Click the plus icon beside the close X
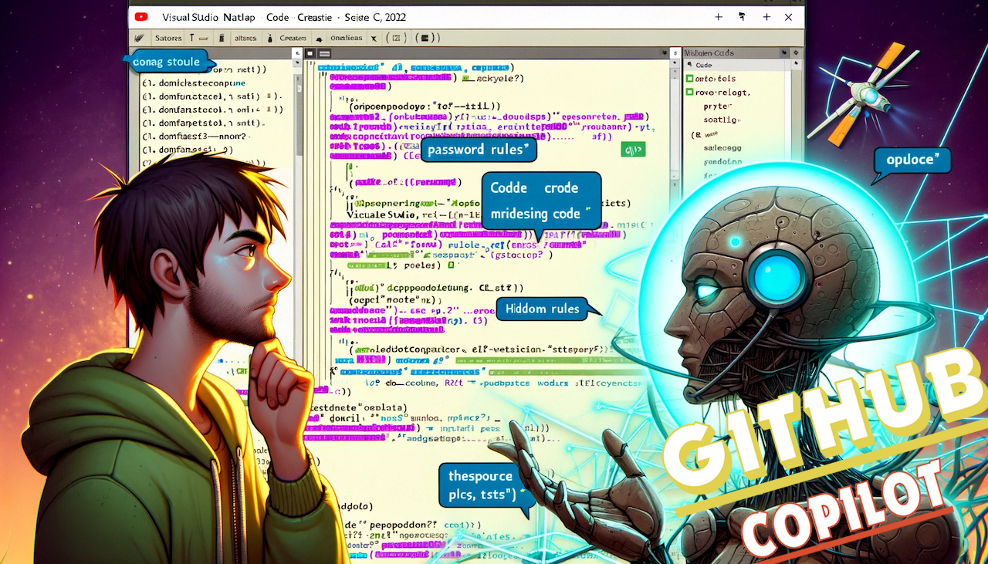The image size is (988, 564). (x=766, y=17)
